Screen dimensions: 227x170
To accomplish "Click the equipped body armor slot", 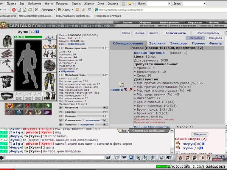I will tap(7, 82).
